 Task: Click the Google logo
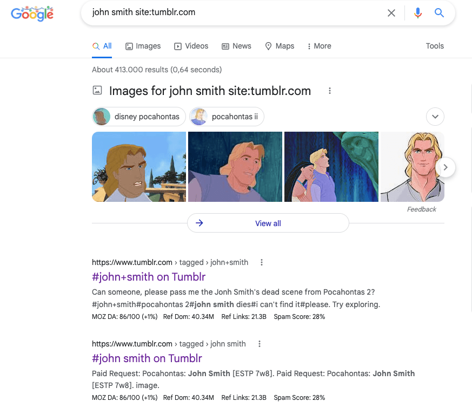[x=32, y=13]
